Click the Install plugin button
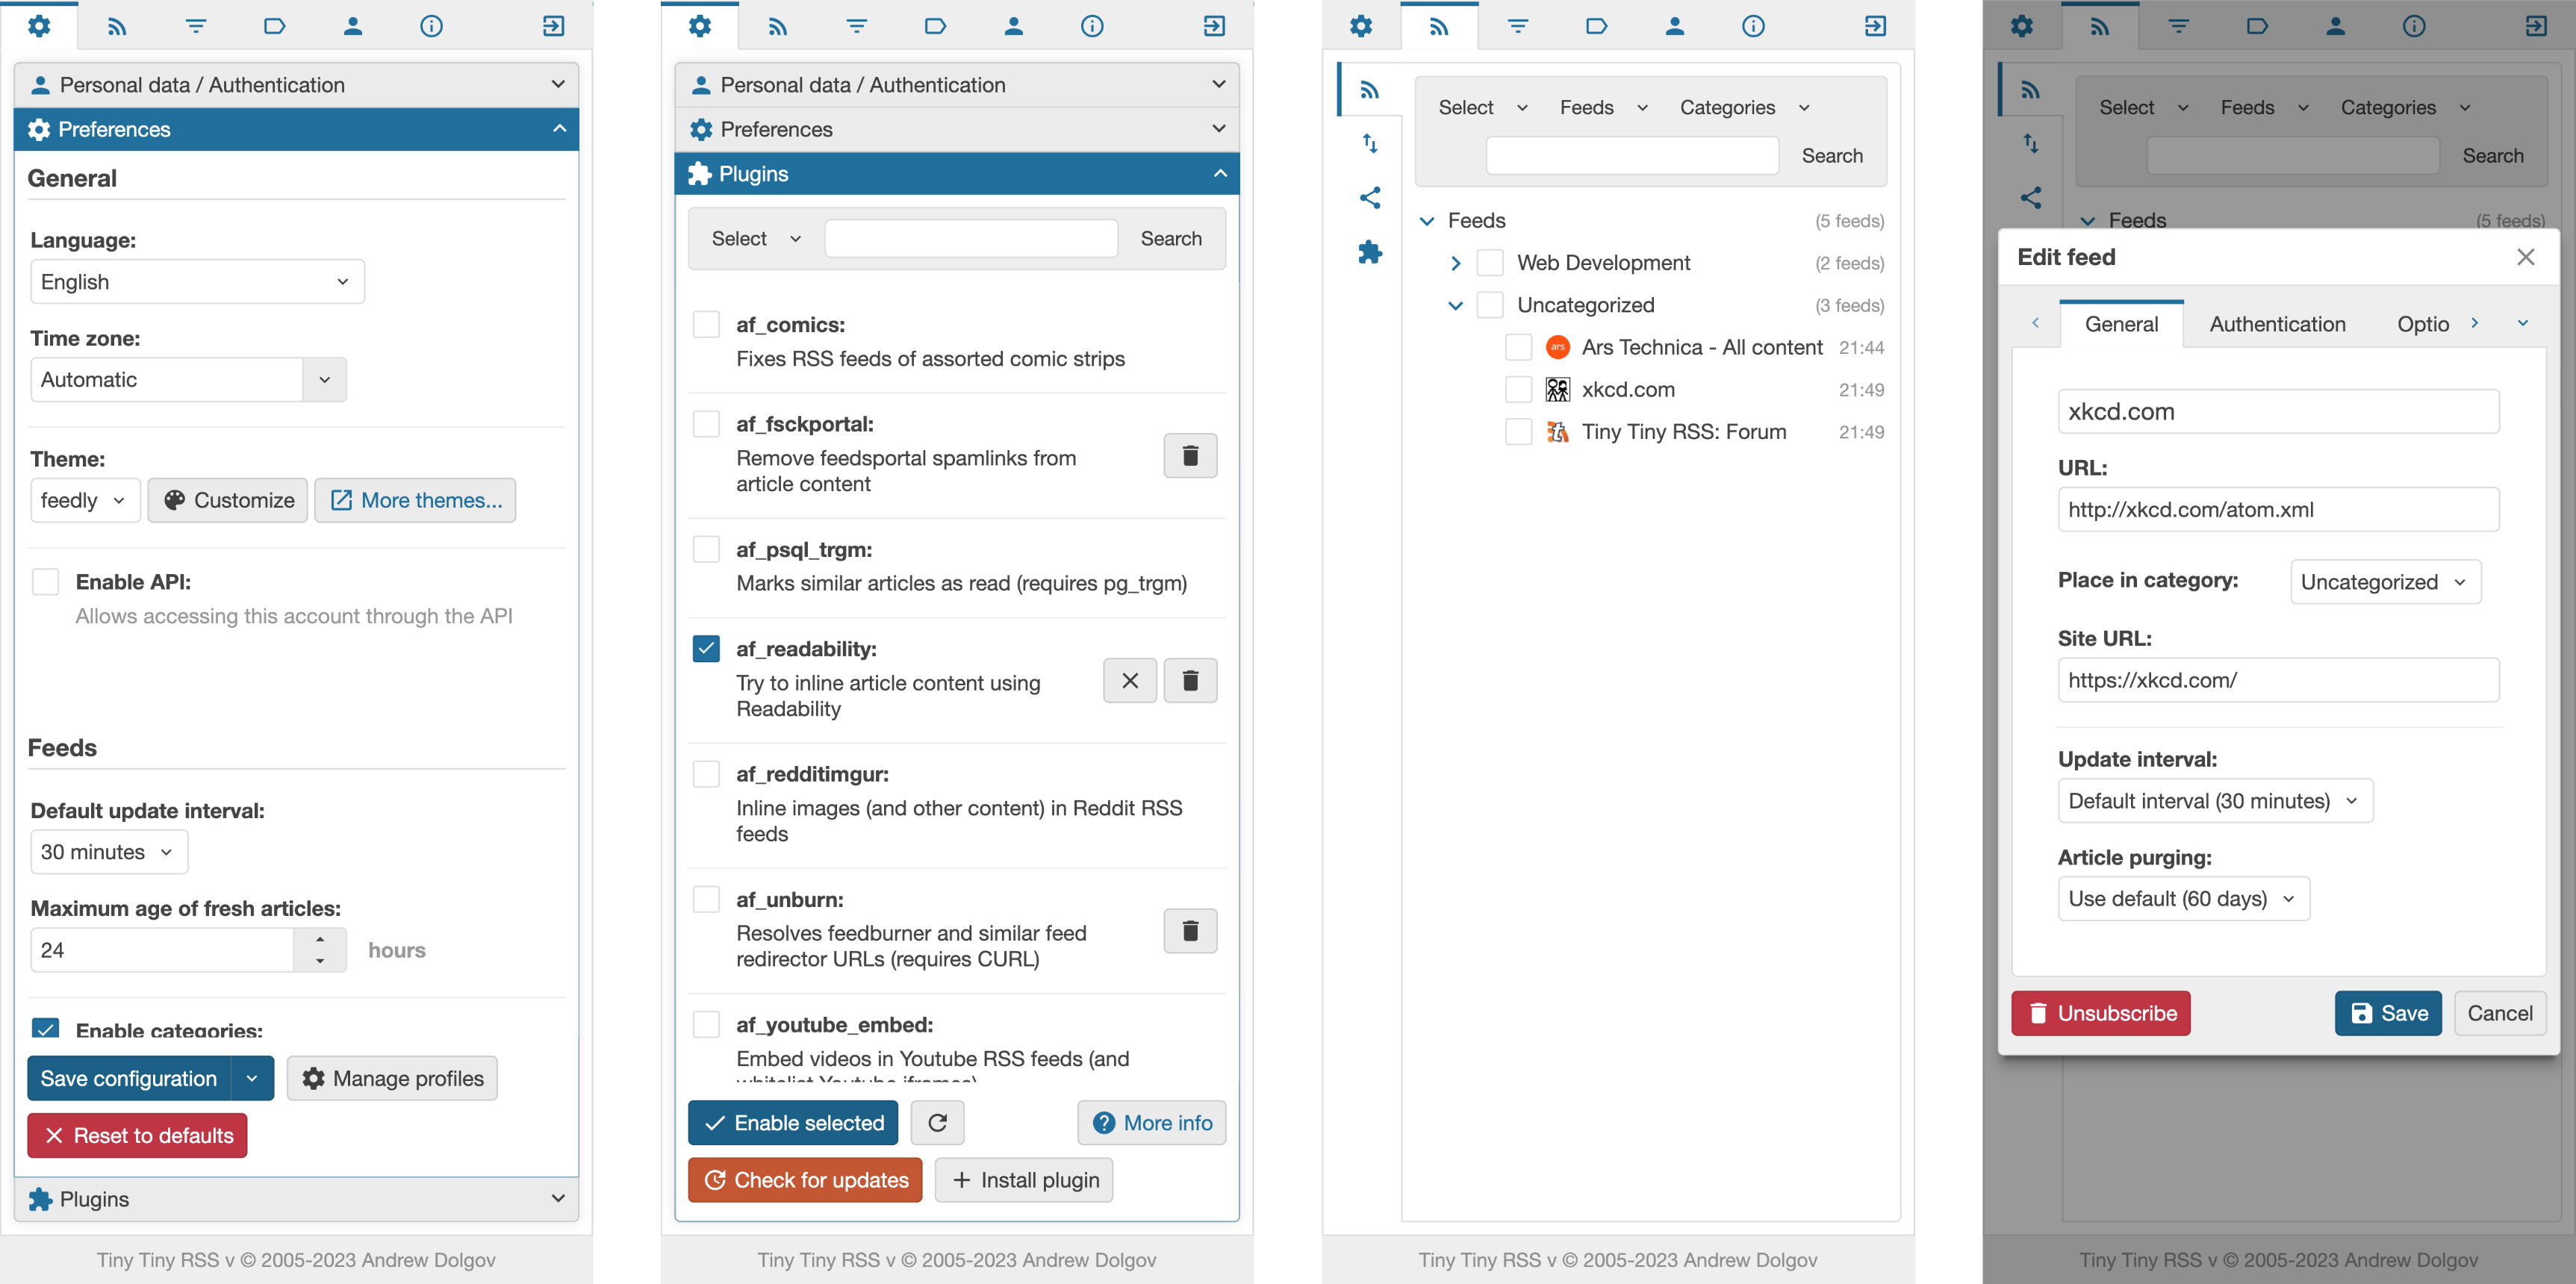Viewport: 2576px width, 1284px height. [x=1024, y=1180]
